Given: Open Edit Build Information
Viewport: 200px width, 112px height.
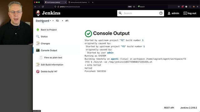Looking at the screenshot, I should [52, 65].
